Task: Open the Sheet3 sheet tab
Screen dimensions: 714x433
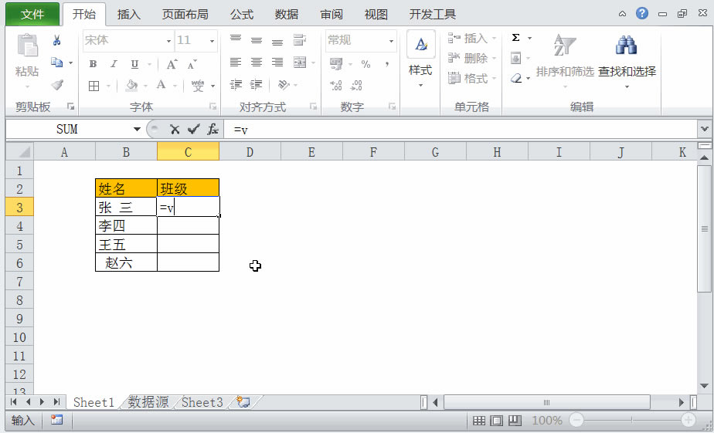Action: pyautogui.click(x=202, y=402)
